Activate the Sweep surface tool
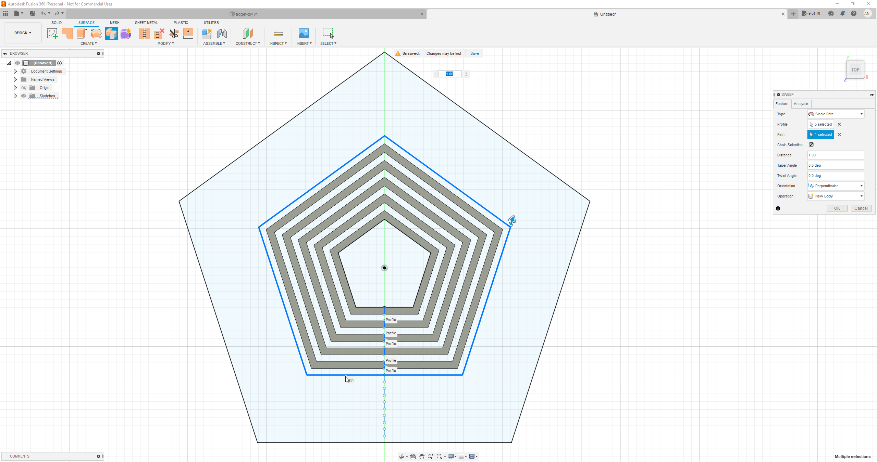This screenshot has width=877, height=462. click(111, 33)
